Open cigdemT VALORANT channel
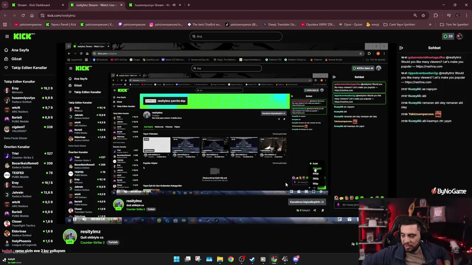This screenshot has height=265, width=472. point(28,129)
